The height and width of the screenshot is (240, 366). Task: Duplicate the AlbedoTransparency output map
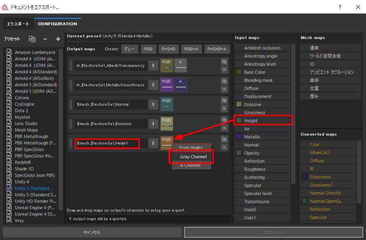[224, 62]
